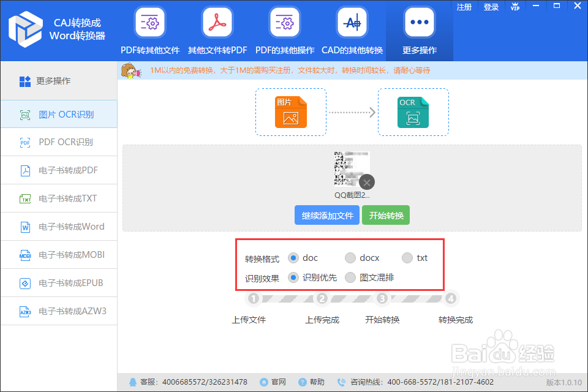Screen dimensions: 588x392
Task: Click 继续添加文件 to add more files
Action: pyautogui.click(x=326, y=215)
